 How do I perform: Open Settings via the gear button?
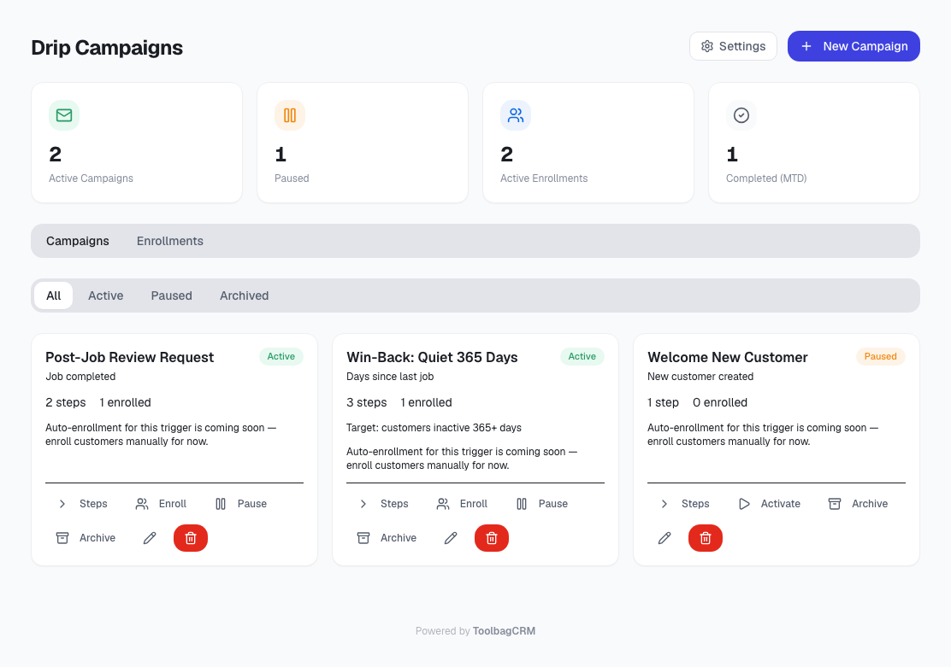733,46
